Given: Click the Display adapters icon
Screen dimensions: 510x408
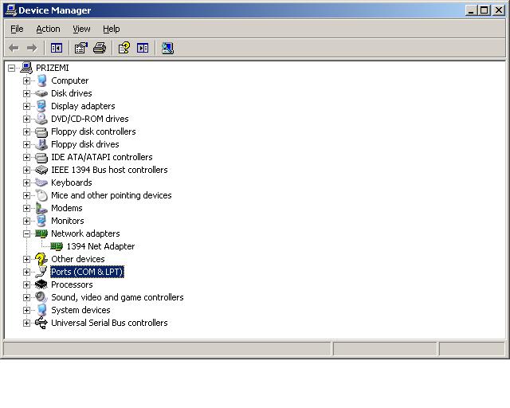Looking at the screenshot, I should [41, 106].
